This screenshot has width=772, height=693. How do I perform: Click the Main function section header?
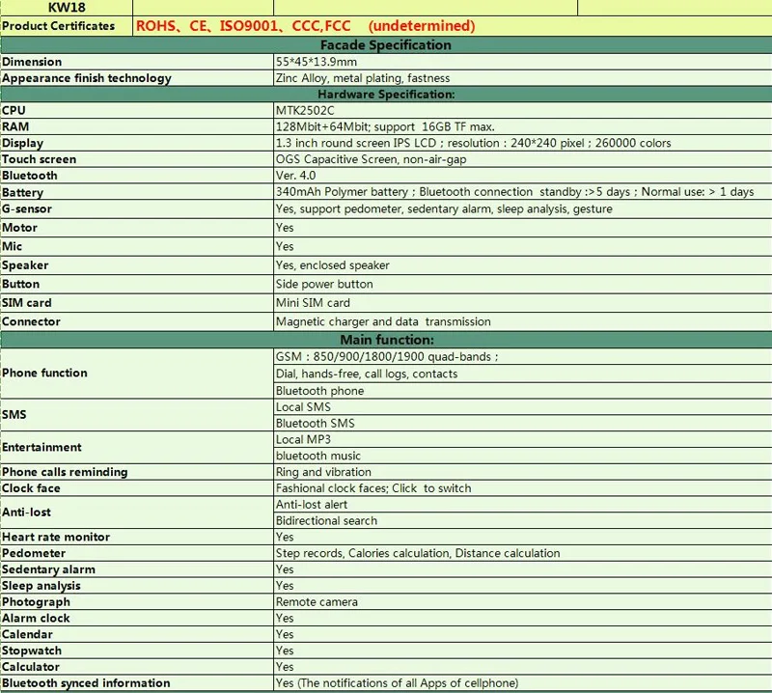click(x=386, y=340)
